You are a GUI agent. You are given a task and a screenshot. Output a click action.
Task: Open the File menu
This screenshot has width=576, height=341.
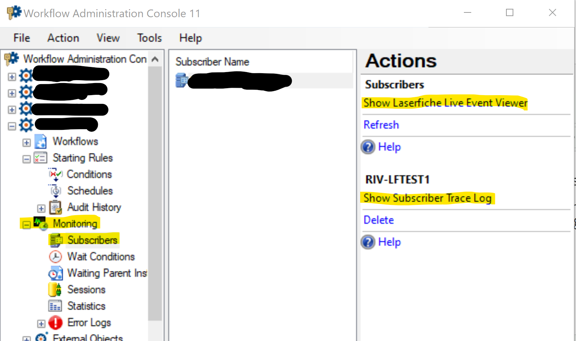coord(22,38)
